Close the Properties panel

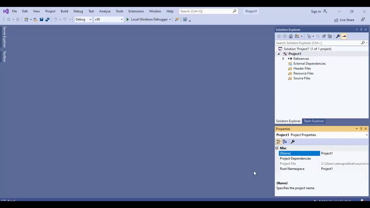[366, 129]
